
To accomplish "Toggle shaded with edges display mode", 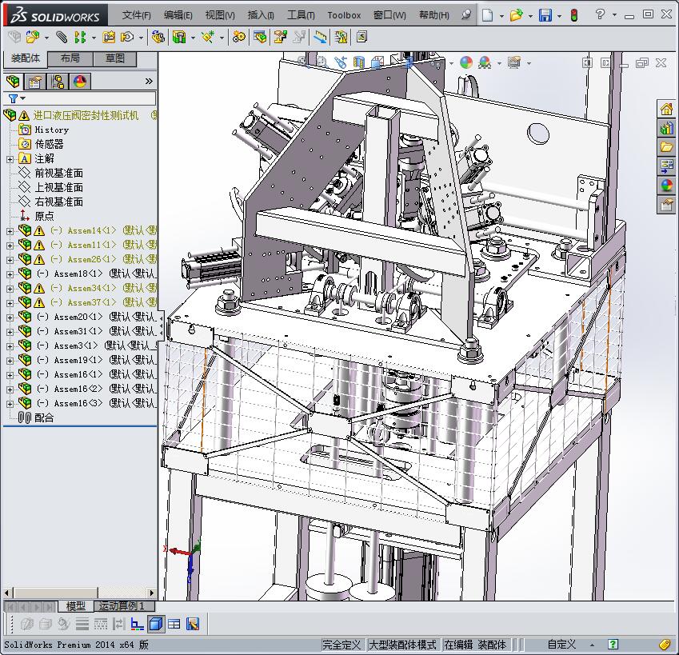I will click(156, 624).
